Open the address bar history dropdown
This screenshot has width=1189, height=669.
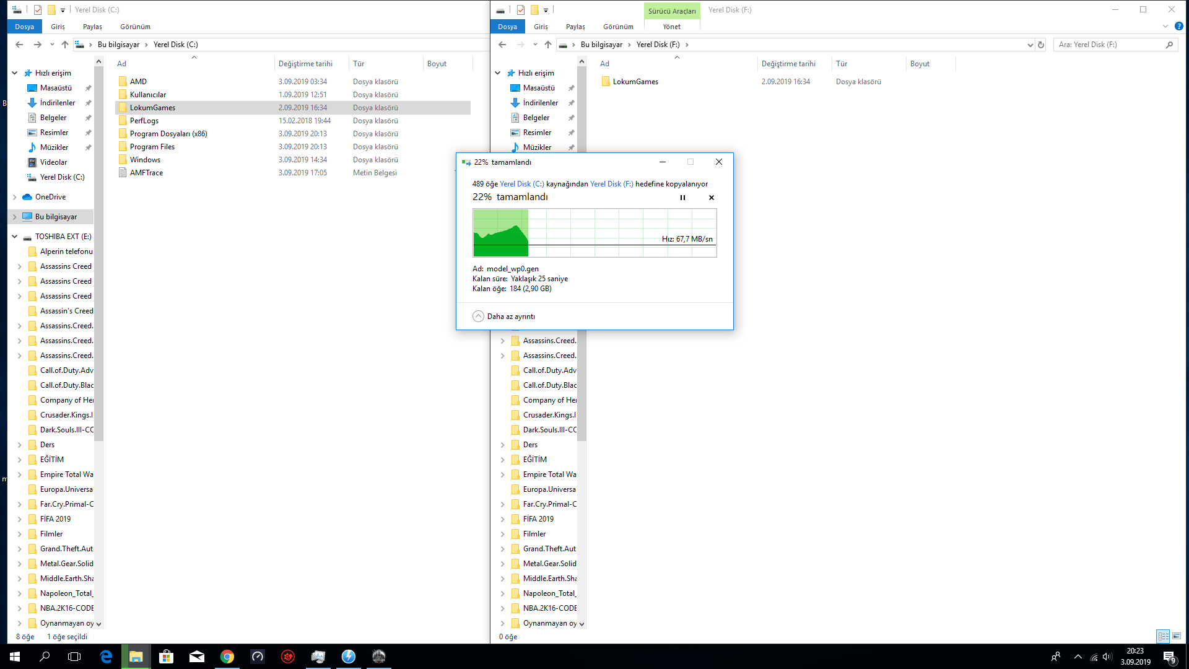coord(1030,45)
